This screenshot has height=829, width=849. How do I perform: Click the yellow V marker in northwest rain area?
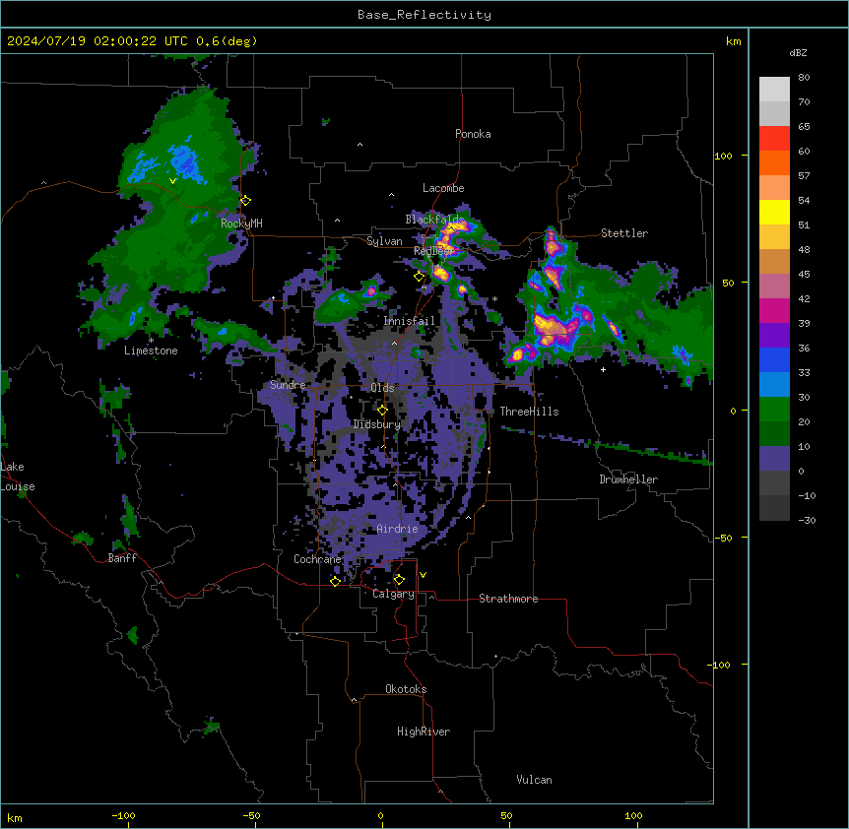(172, 181)
